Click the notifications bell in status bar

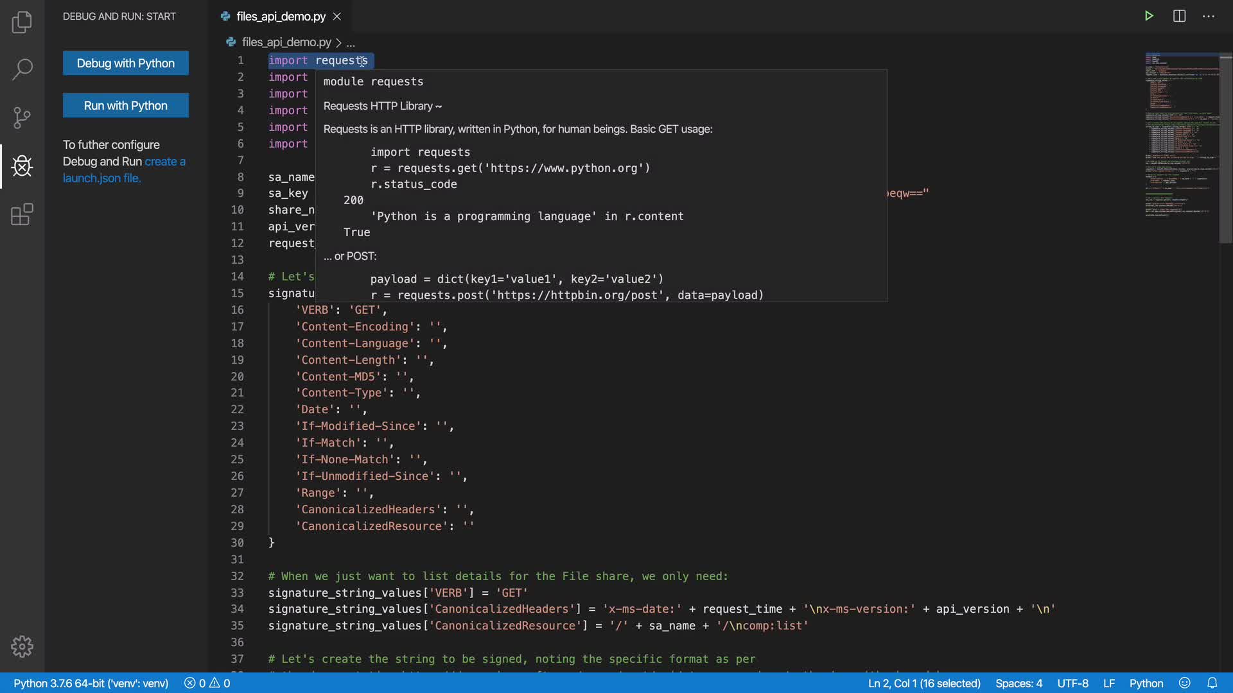tap(1212, 683)
